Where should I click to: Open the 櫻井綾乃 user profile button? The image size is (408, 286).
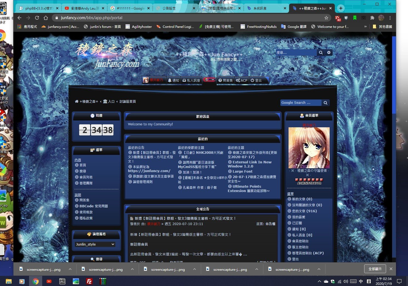tap(154, 80)
